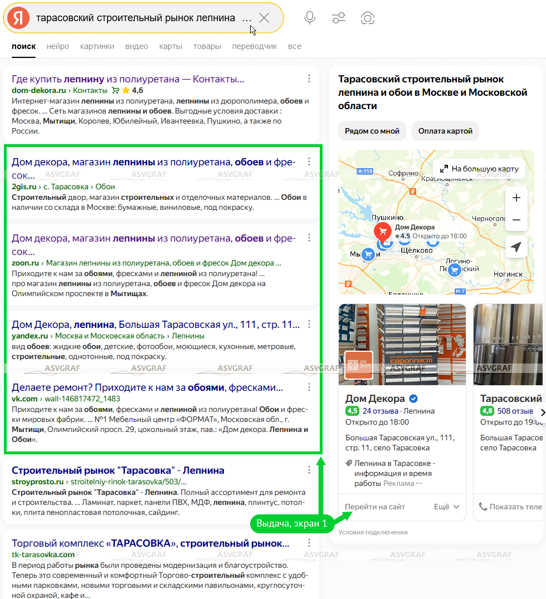Open options menu for yandex.ru result

309,325
